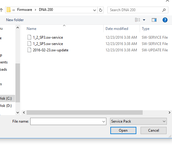The image size is (172, 151).
Task: Click the horizontal scrollbar thumb
Action: tap(85, 113)
